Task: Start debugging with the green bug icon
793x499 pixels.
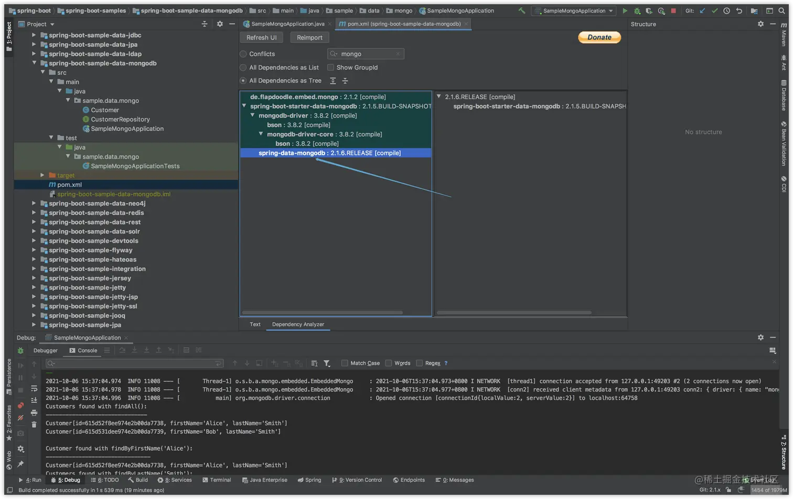Action: (x=637, y=10)
